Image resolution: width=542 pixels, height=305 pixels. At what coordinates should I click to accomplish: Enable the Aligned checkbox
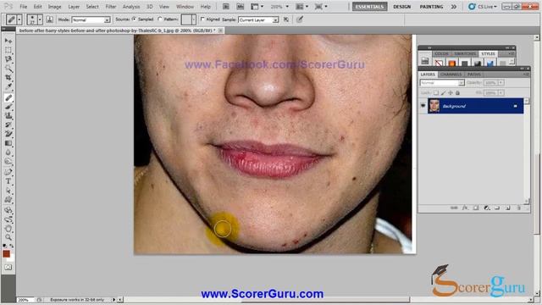pyautogui.click(x=202, y=19)
